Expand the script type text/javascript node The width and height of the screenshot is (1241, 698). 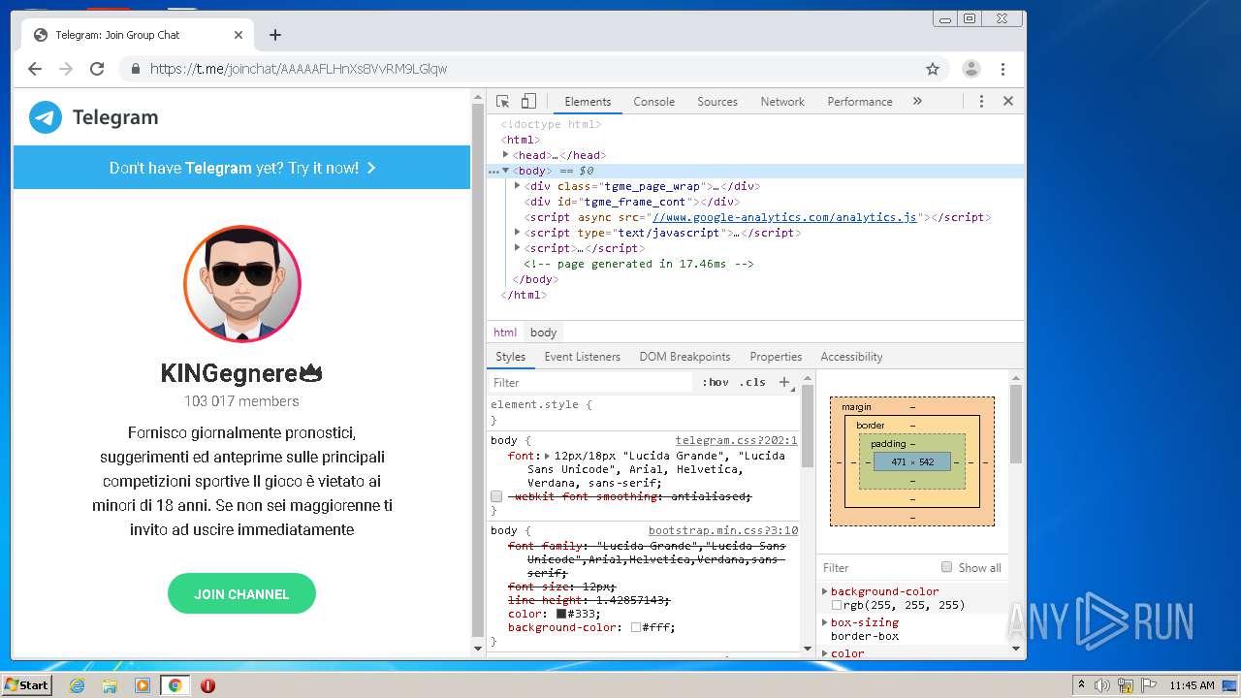tap(518, 233)
